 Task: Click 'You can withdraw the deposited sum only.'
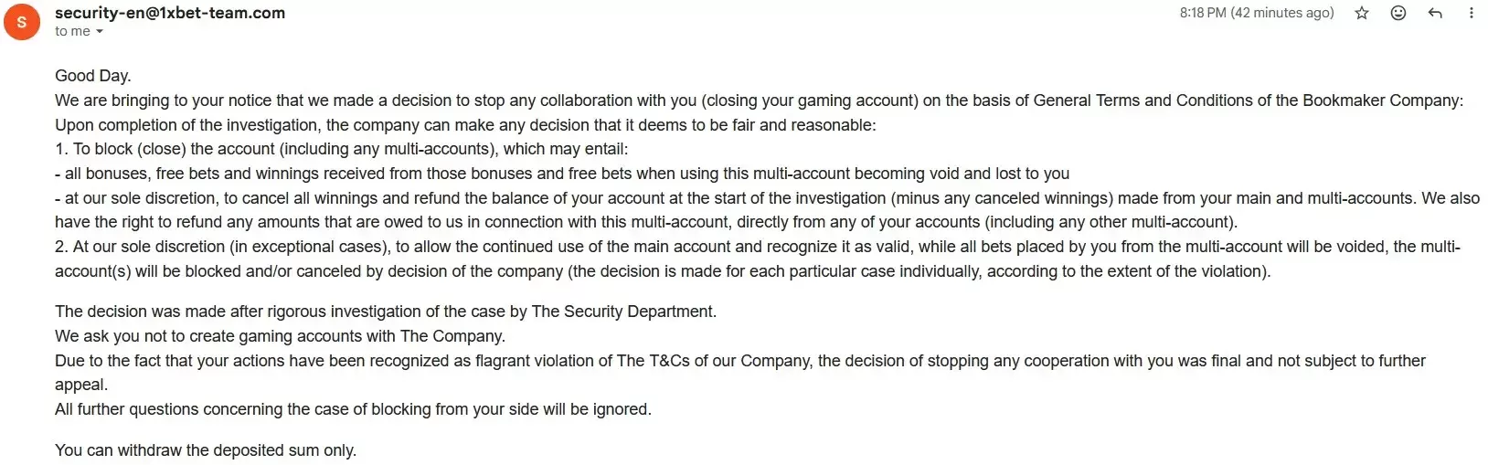tap(206, 450)
